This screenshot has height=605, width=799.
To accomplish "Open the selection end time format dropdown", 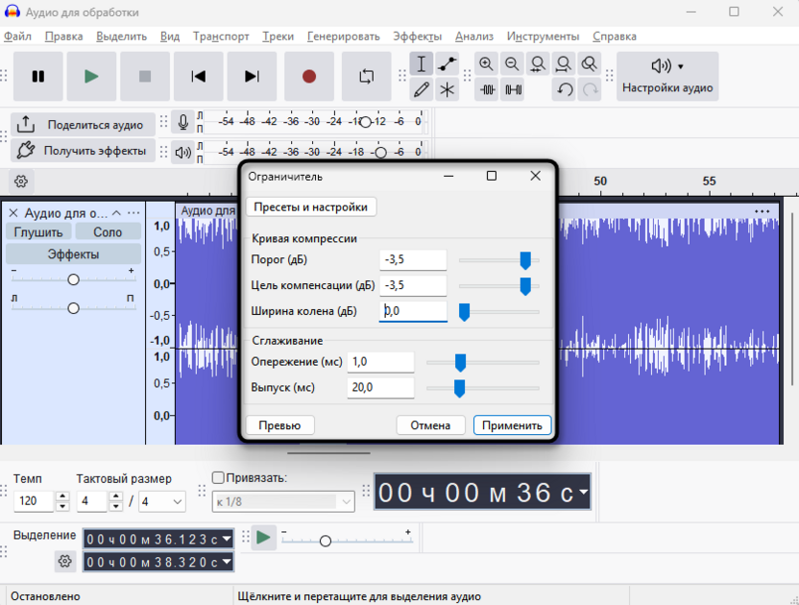I will click(x=227, y=560).
